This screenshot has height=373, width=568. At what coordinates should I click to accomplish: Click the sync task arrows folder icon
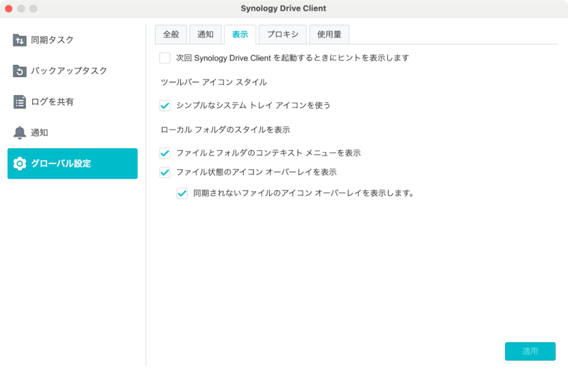(x=19, y=40)
